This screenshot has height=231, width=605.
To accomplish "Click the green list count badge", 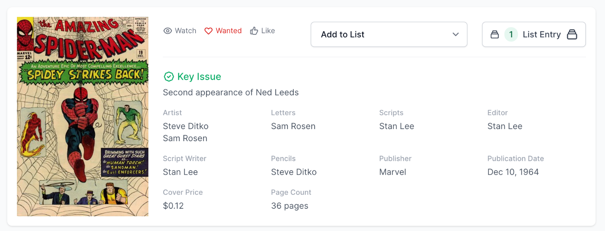I will click(x=511, y=34).
